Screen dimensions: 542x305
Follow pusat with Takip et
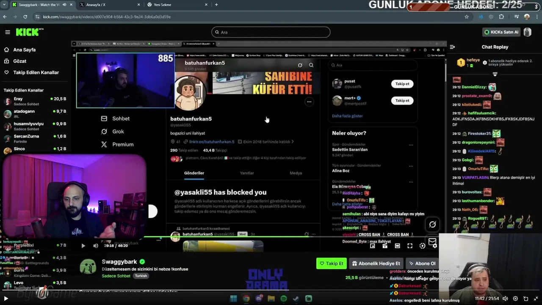[x=402, y=84]
